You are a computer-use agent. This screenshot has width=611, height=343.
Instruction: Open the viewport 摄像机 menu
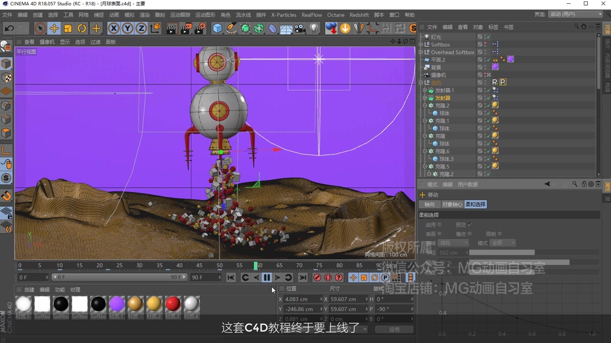pos(47,42)
